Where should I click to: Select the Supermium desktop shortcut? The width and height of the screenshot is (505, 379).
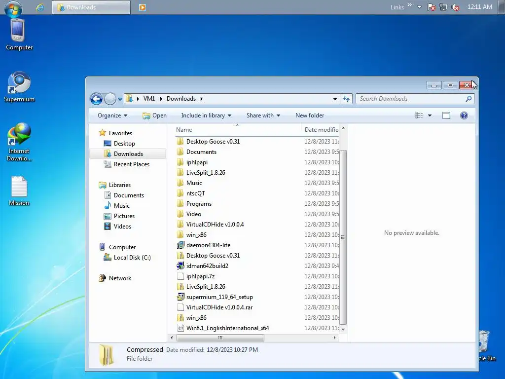coord(19,87)
